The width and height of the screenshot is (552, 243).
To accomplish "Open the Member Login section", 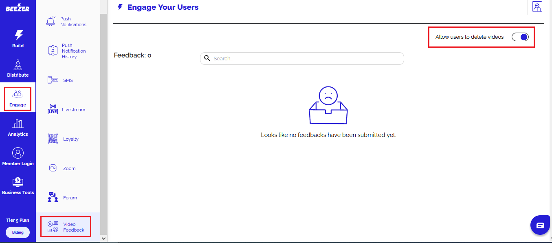I will tap(18, 157).
